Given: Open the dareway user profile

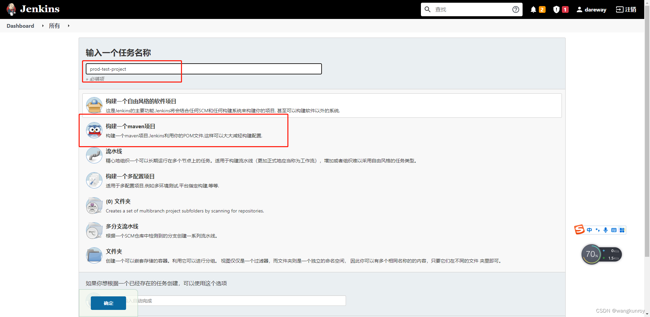Looking at the screenshot, I should [591, 9].
